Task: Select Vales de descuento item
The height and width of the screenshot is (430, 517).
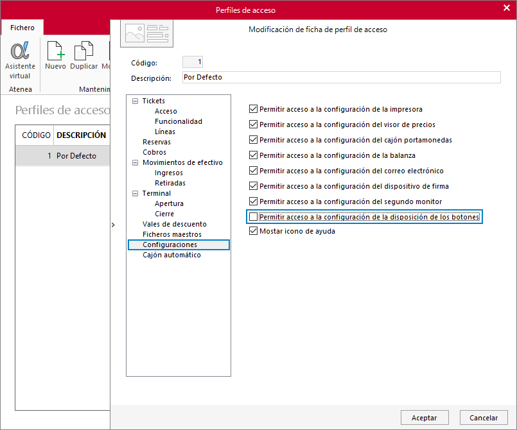Action: [175, 224]
